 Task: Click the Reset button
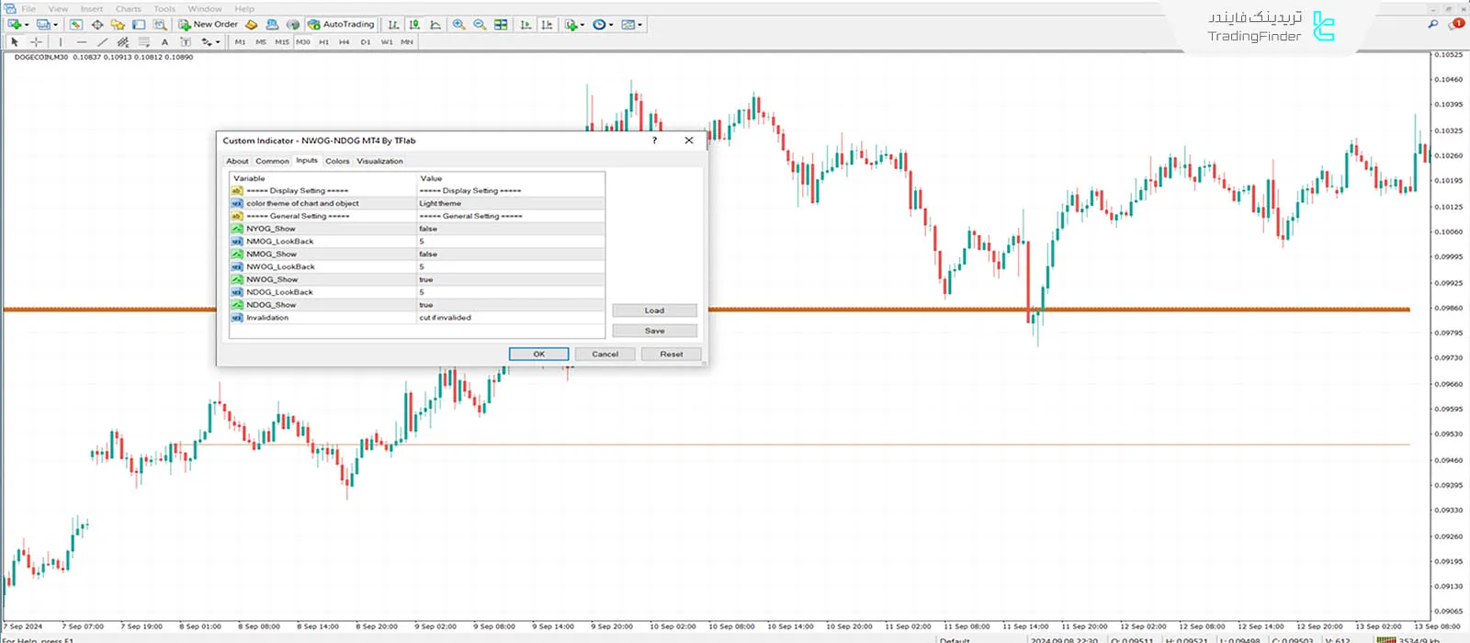pos(671,354)
